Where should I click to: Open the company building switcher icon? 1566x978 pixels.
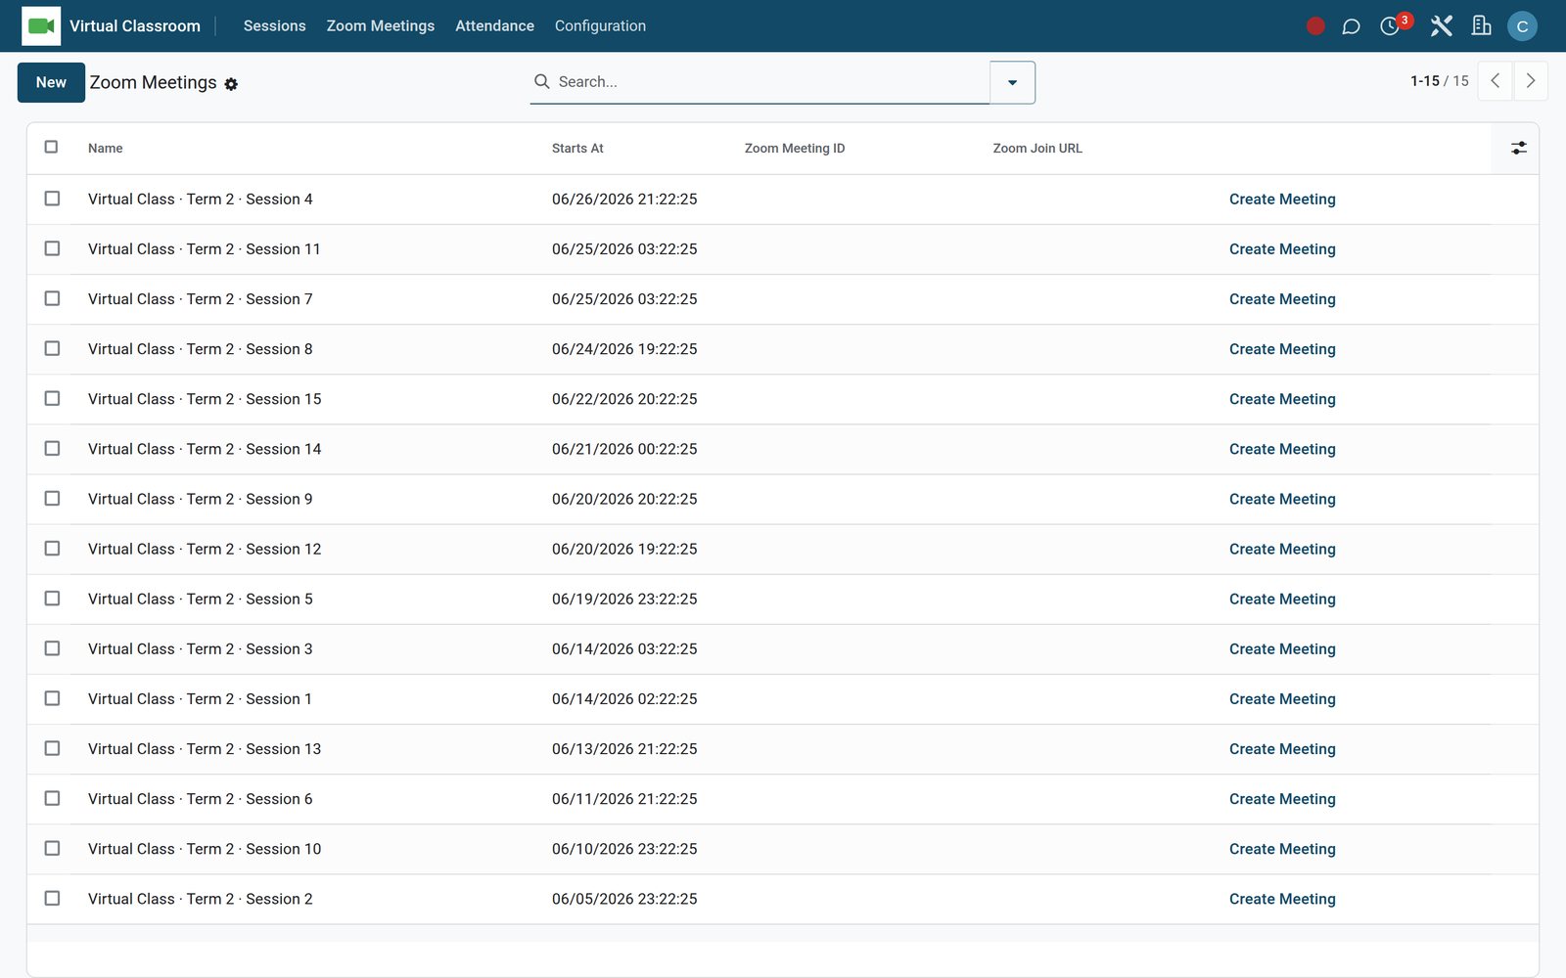tap(1482, 26)
